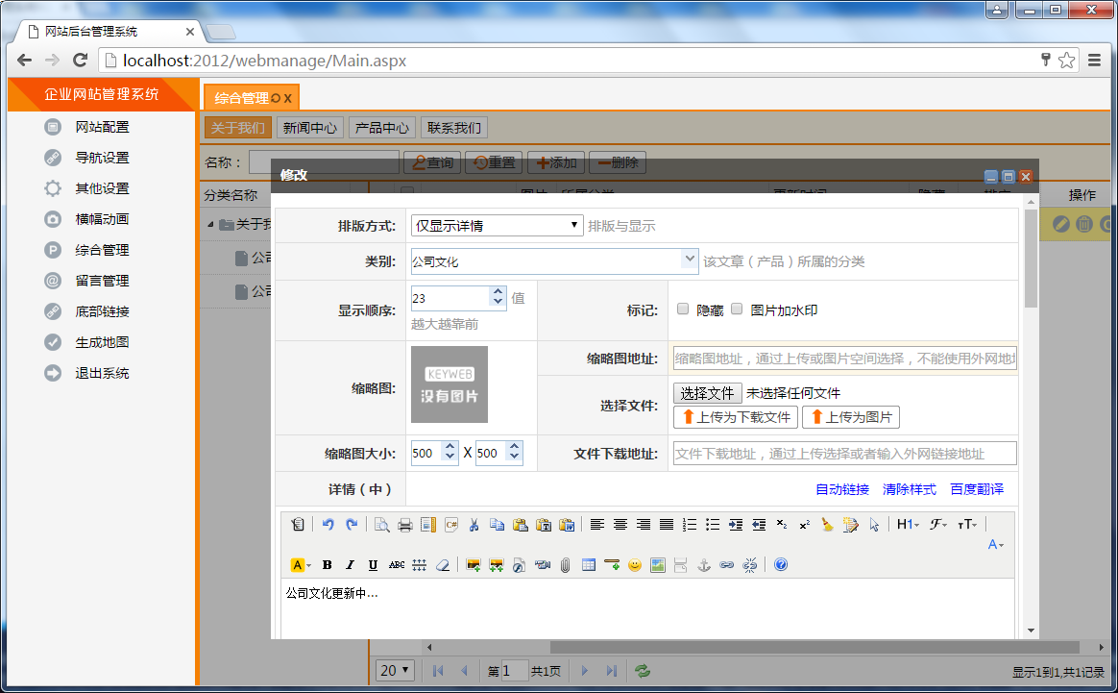Click the 上传为图片 button
This screenshot has width=1118, height=693.
click(x=851, y=417)
